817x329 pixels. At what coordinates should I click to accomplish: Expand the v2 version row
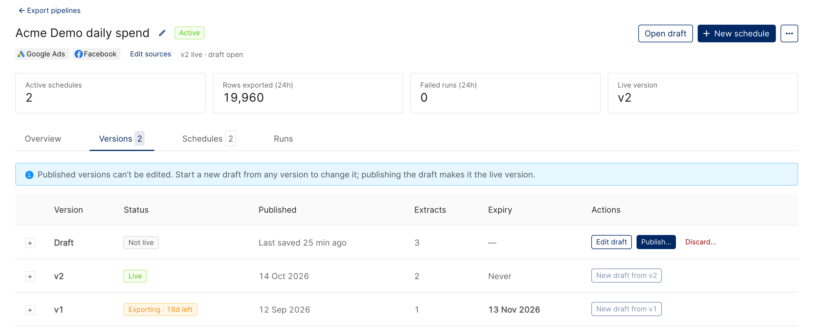pos(30,276)
